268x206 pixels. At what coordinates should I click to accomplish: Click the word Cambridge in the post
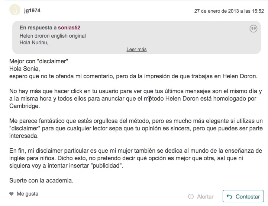point(25,106)
